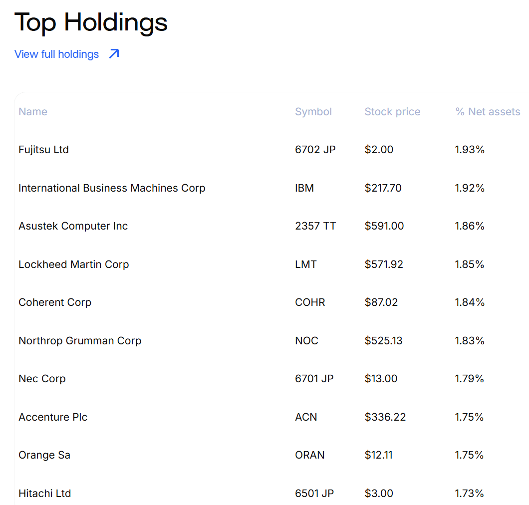Image resolution: width=529 pixels, height=505 pixels.
Task: Click Northrop Grumman Corp in holdings list
Action: pos(80,341)
